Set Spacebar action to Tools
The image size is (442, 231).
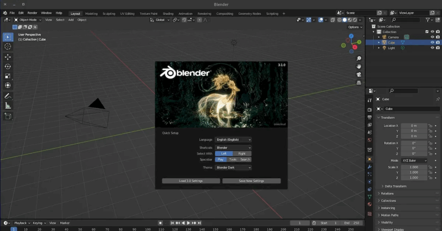tap(233, 159)
